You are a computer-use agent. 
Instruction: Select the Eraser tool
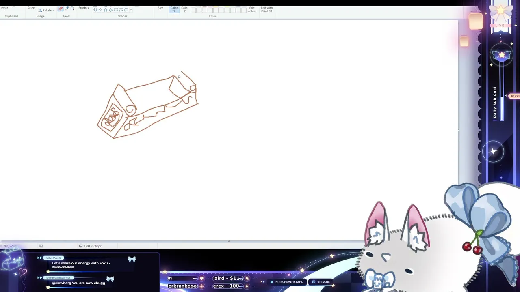[61, 9]
